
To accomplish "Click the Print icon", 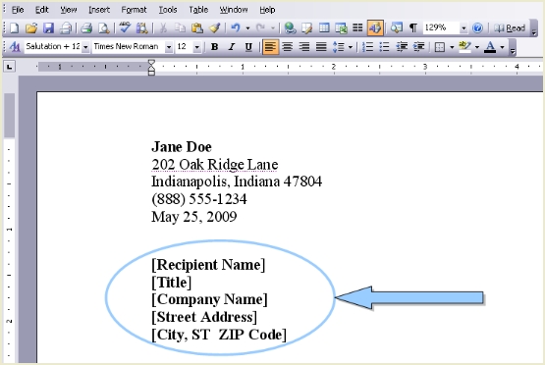I will [86, 27].
